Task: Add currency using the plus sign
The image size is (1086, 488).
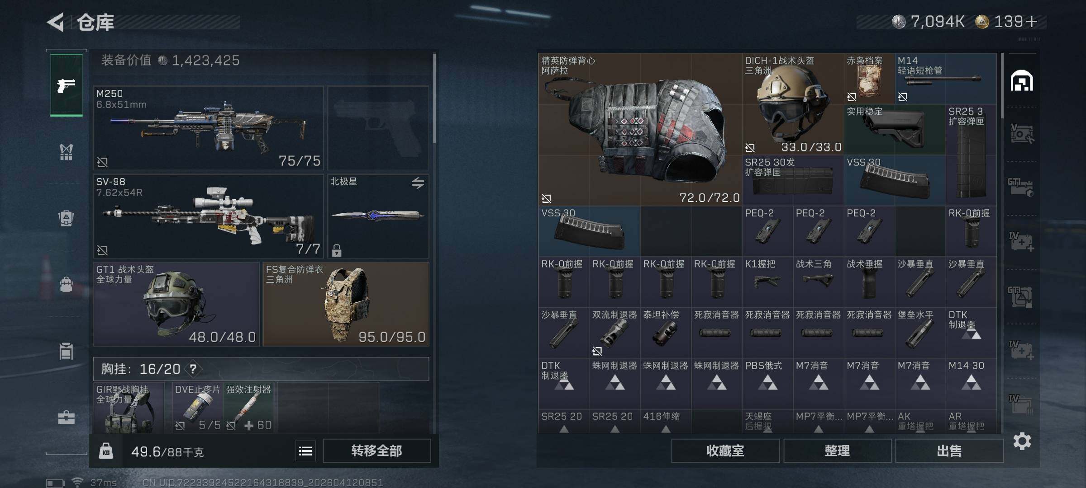Action: point(1032,22)
